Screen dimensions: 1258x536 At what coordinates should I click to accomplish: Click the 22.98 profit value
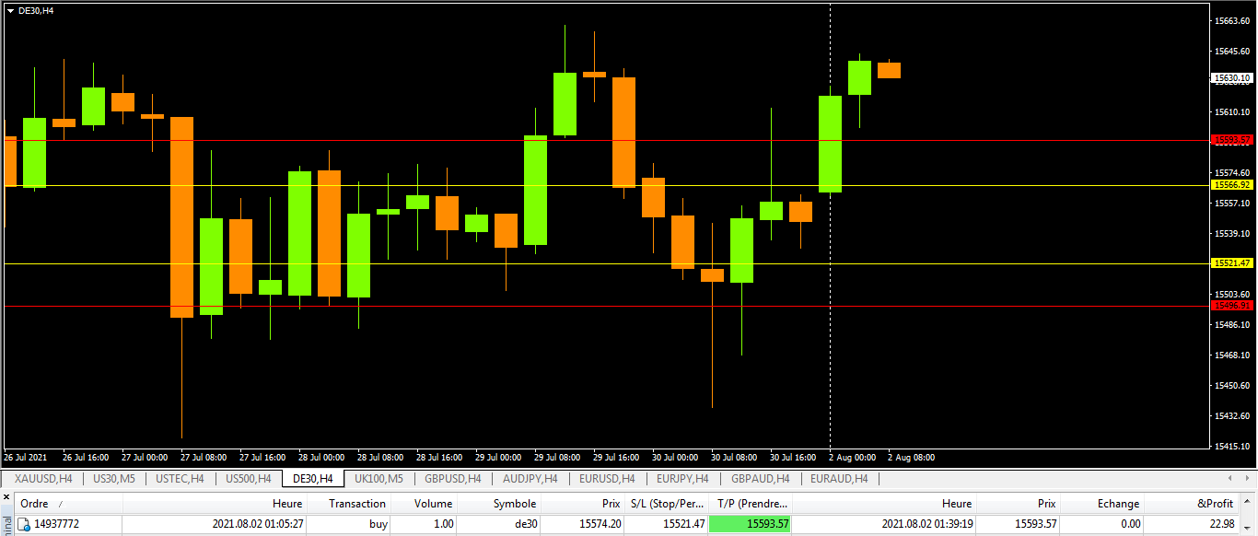pyautogui.click(x=1221, y=524)
